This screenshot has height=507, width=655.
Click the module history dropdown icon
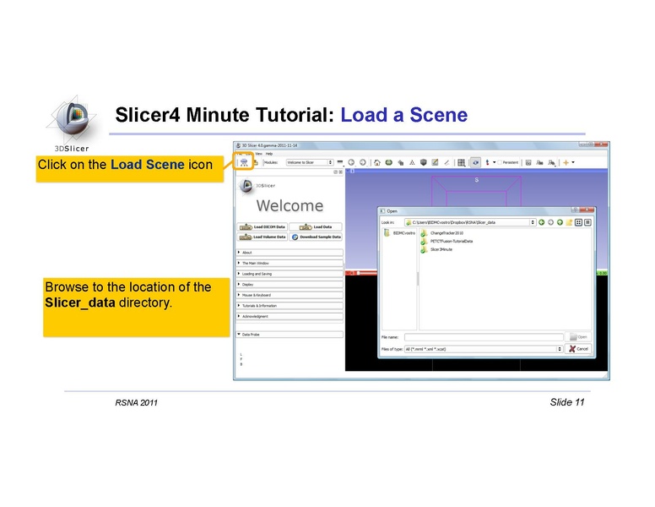pyautogui.click(x=340, y=162)
